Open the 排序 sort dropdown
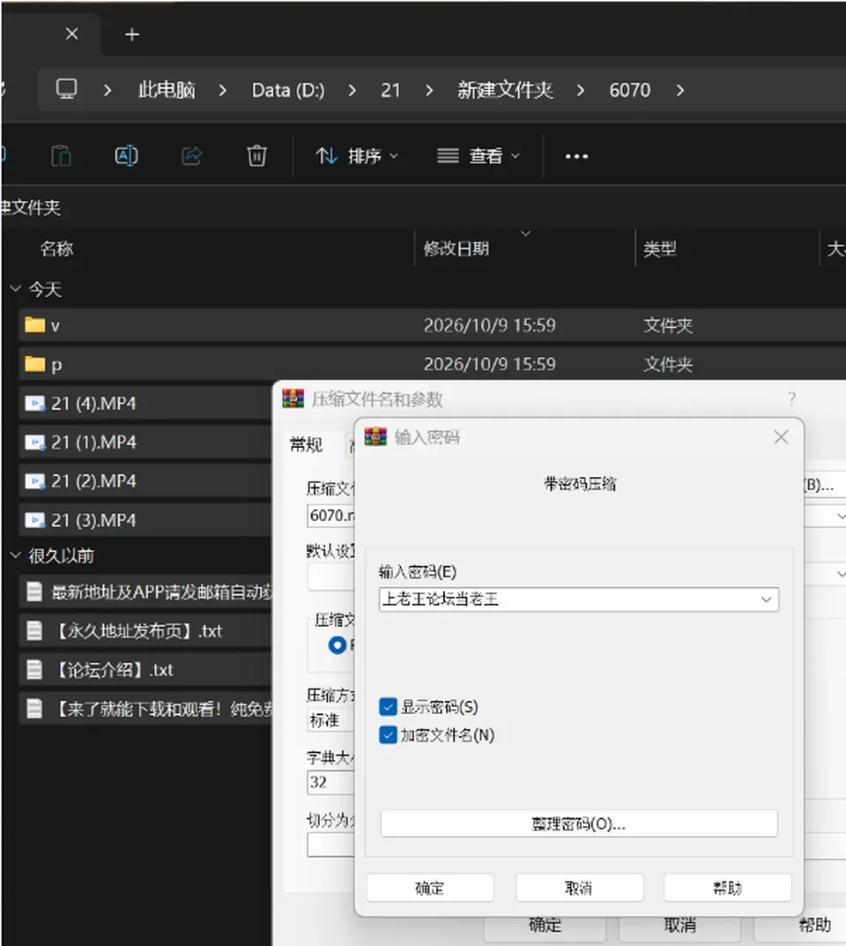Viewport: 846px width, 946px height. (x=357, y=156)
